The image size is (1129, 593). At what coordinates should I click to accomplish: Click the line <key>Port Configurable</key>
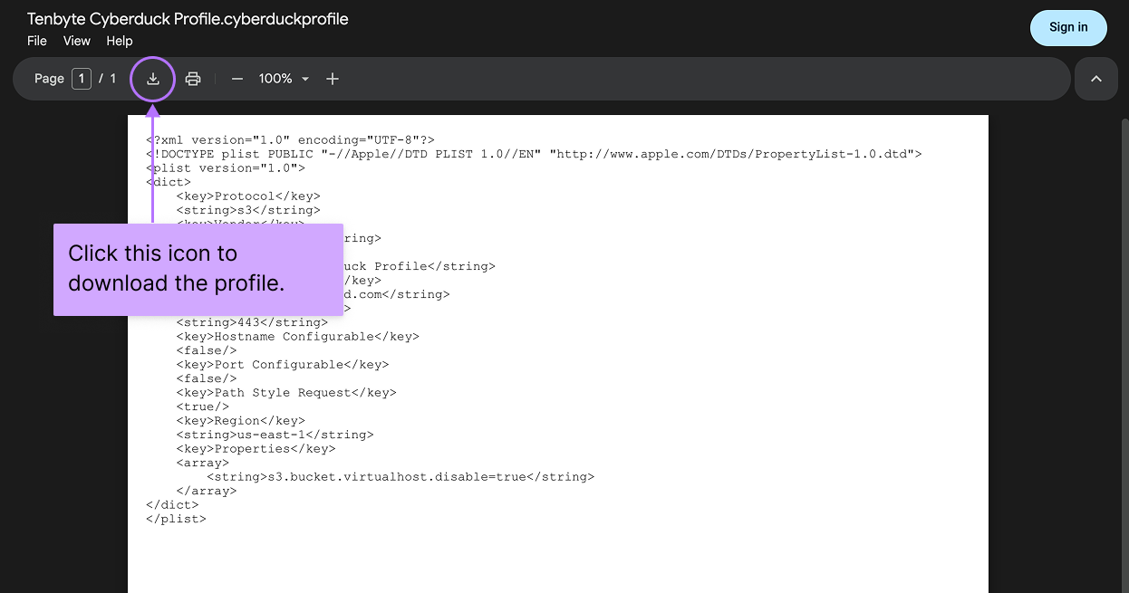(283, 365)
